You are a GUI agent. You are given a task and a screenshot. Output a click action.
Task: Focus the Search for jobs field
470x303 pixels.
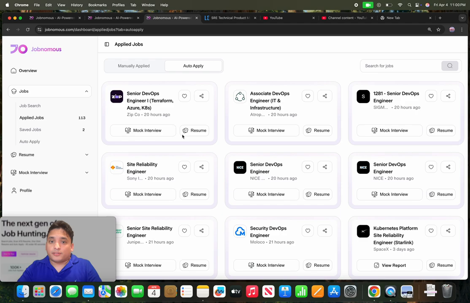[x=402, y=66]
